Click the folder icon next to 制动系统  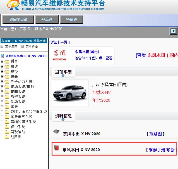7,102
